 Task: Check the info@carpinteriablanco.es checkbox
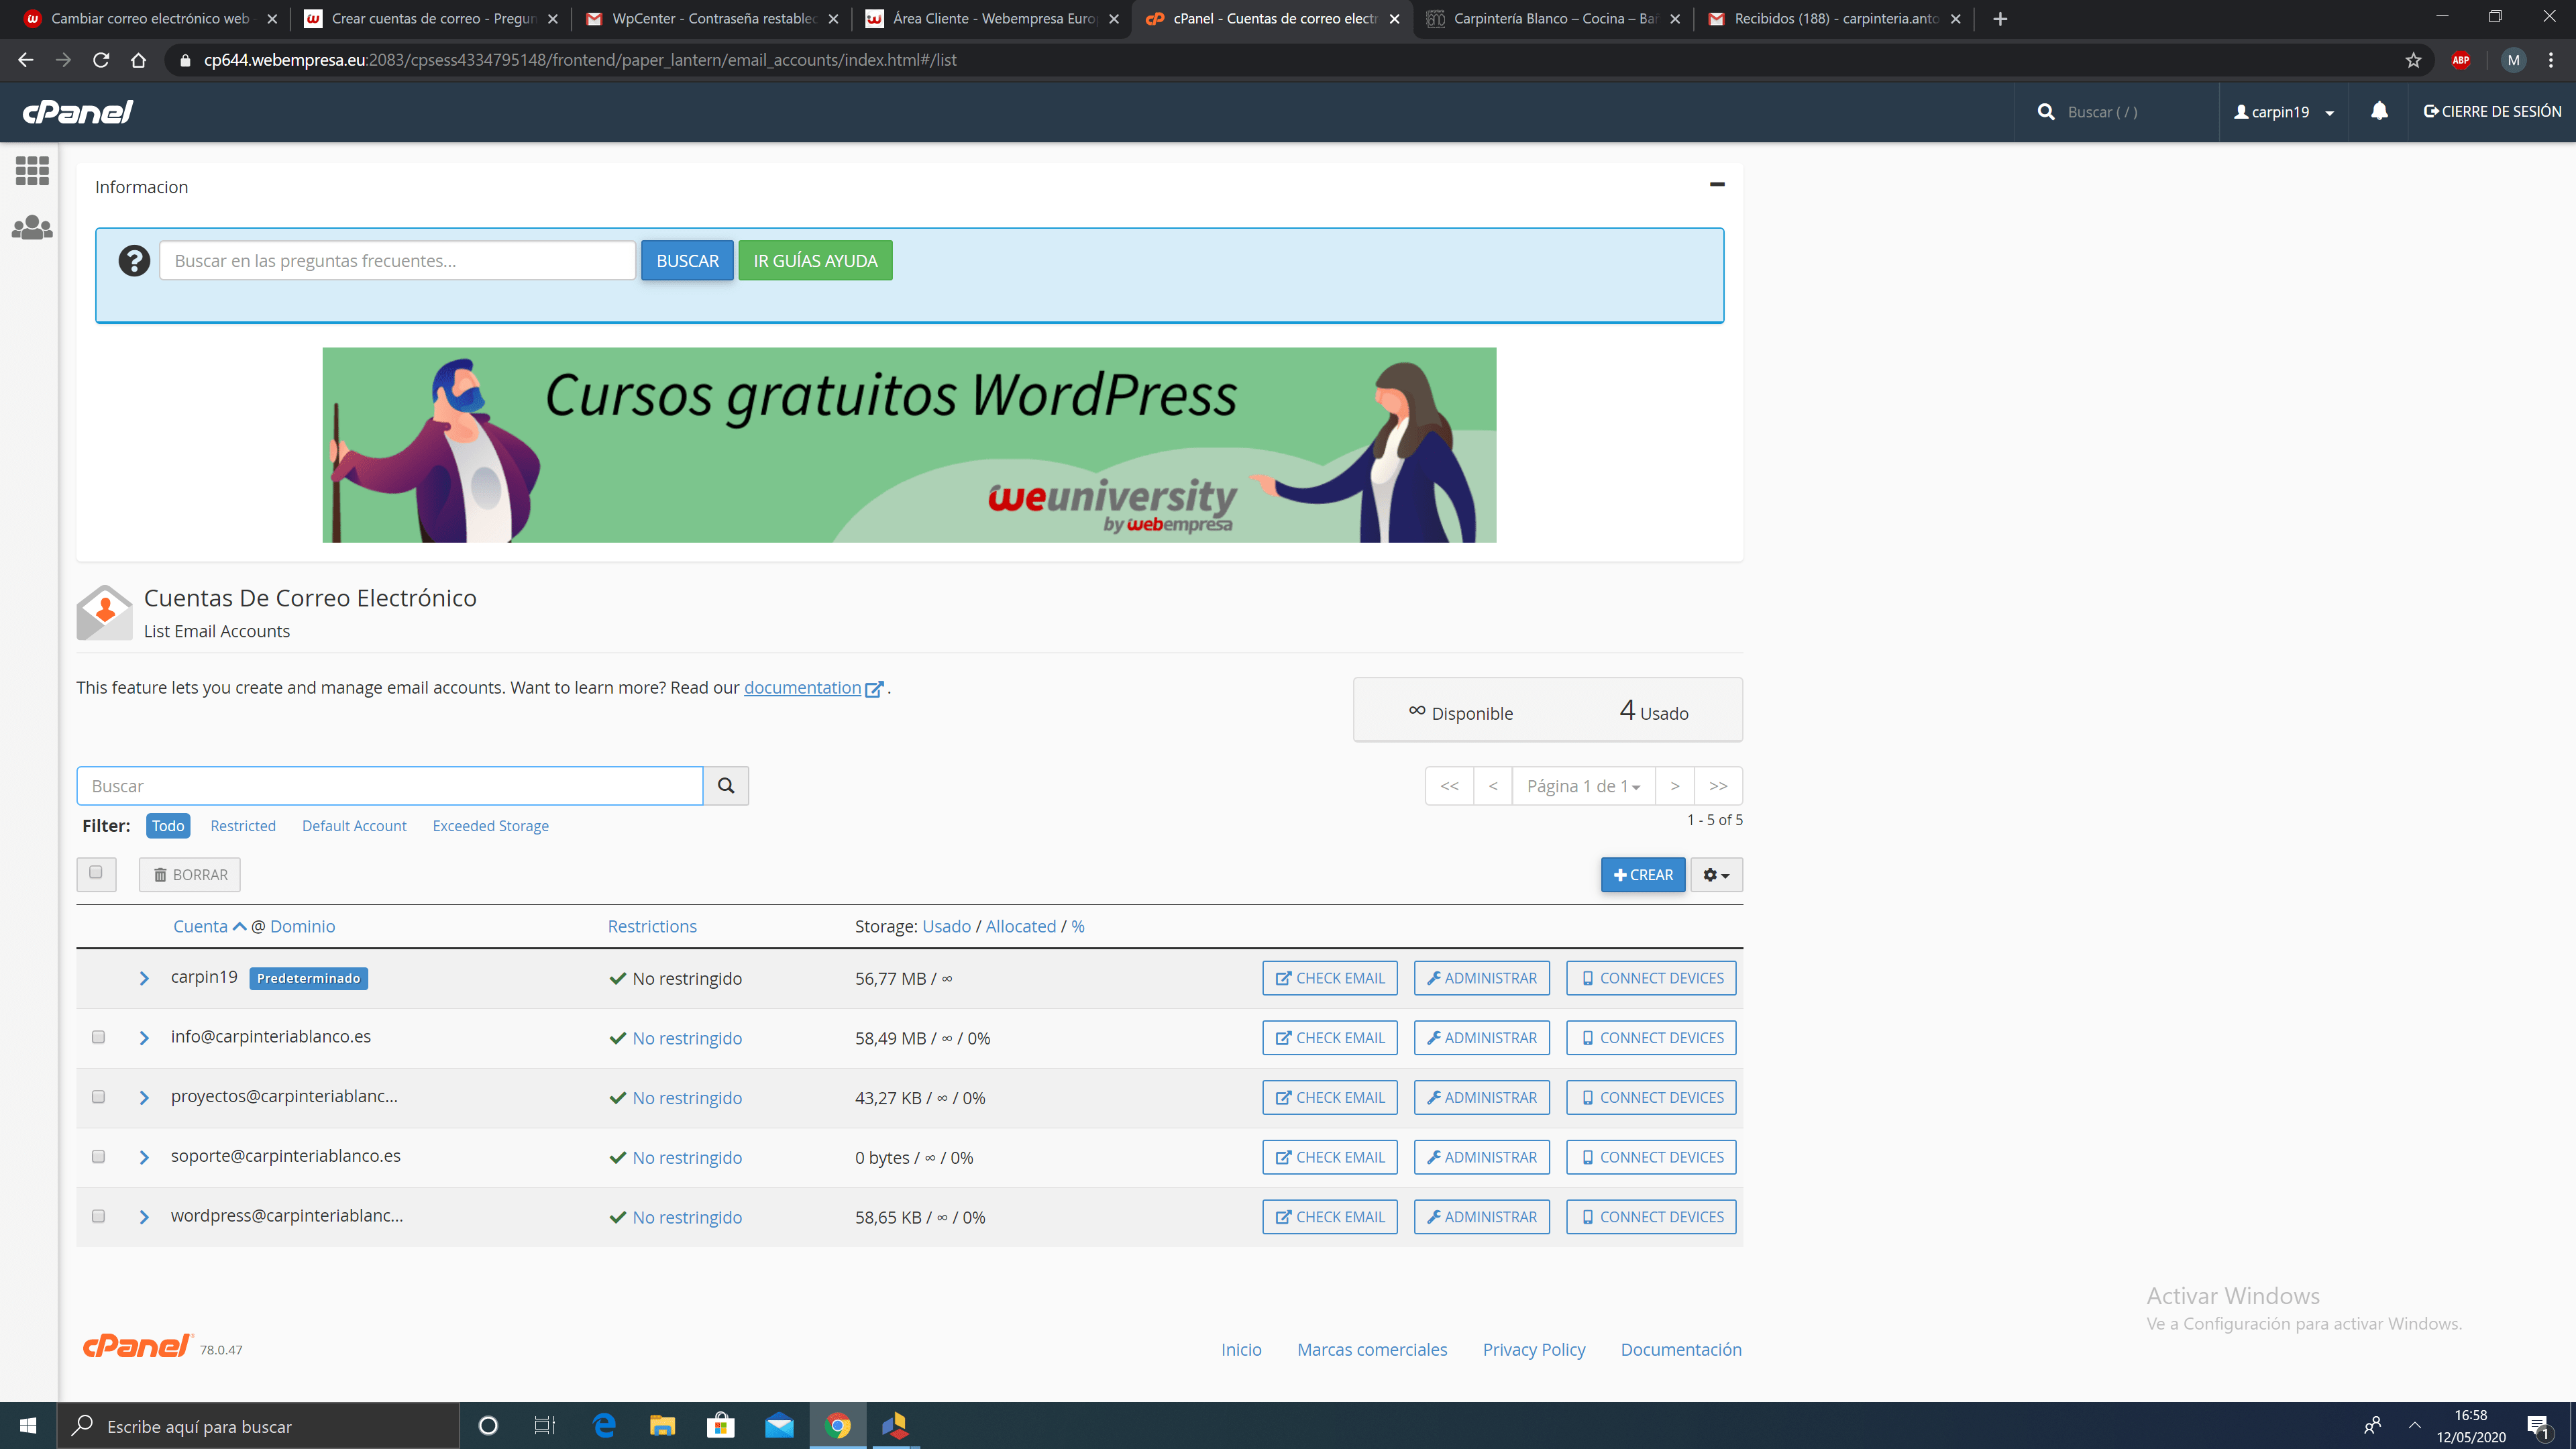pos(98,1037)
